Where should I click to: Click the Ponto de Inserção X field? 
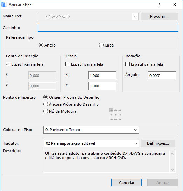[x=42, y=76]
